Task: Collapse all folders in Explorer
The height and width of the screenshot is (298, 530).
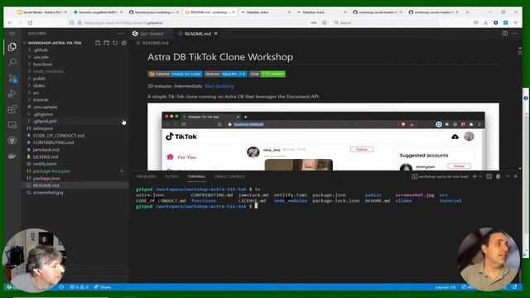Action: pyautogui.click(x=123, y=43)
